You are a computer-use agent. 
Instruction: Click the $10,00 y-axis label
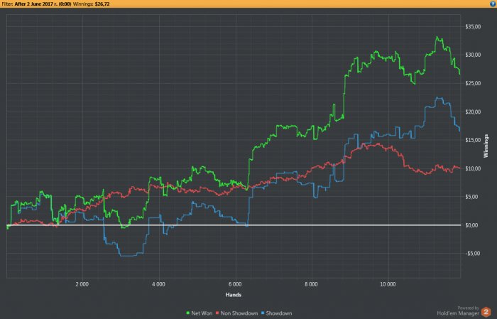pos(473,168)
